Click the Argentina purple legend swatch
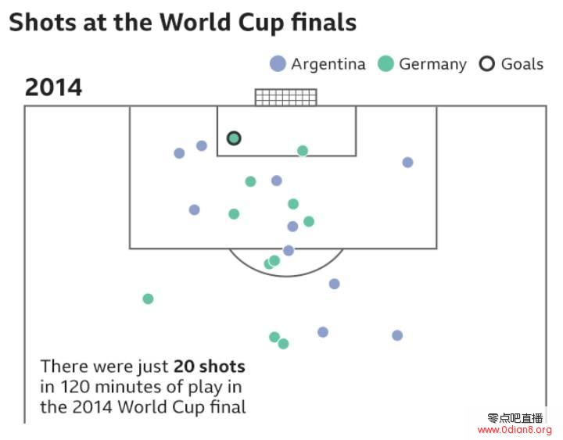This screenshot has width=563, height=440. point(278,64)
